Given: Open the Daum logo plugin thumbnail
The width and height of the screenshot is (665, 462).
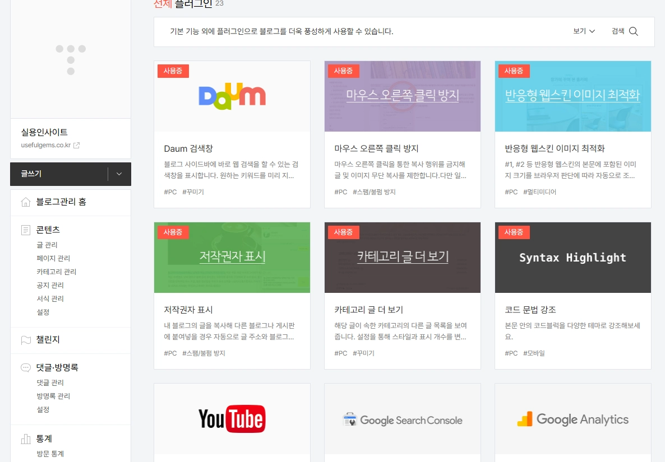Looking at the screenshot, I should tap(232, 96).
